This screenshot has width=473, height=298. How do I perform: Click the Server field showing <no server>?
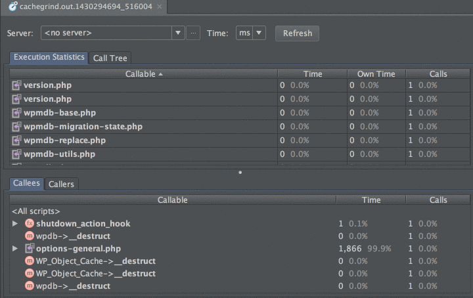pos(106,33)
